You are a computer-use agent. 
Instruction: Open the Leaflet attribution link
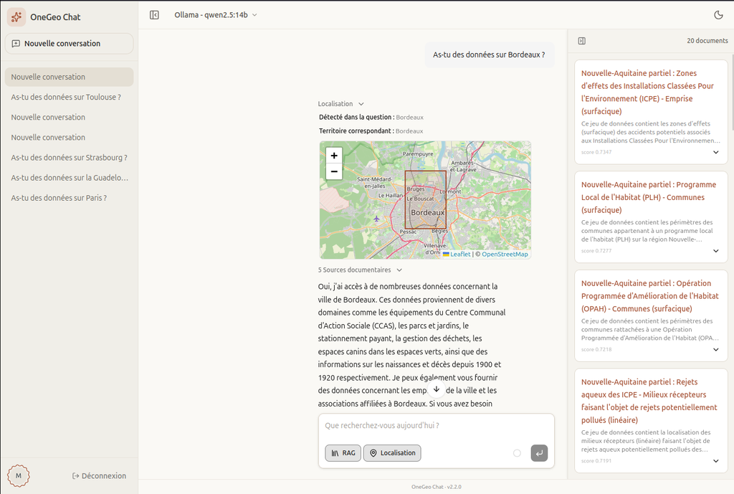(457, 255)
